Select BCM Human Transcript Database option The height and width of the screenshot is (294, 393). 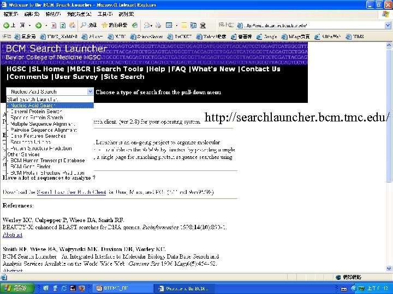coord(50,161)
